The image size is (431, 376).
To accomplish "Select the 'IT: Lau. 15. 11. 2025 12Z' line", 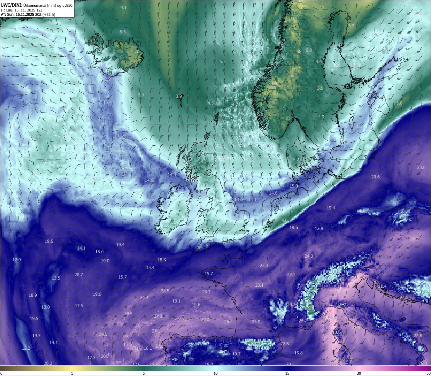I will pos(22,10).
